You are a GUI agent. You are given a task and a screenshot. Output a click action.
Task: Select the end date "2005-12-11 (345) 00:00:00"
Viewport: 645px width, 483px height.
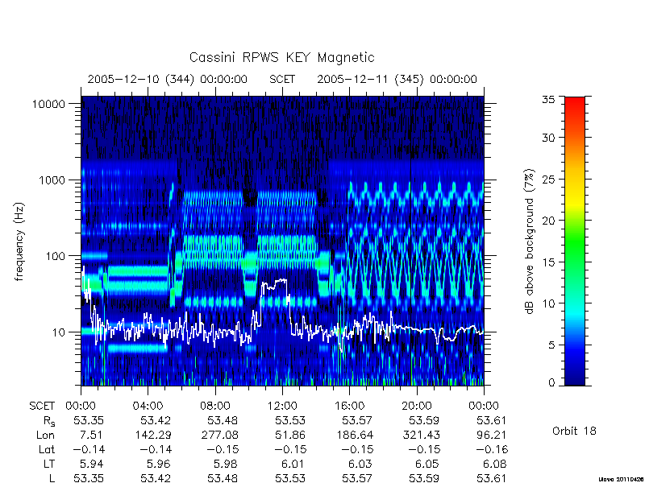[397, 79]
